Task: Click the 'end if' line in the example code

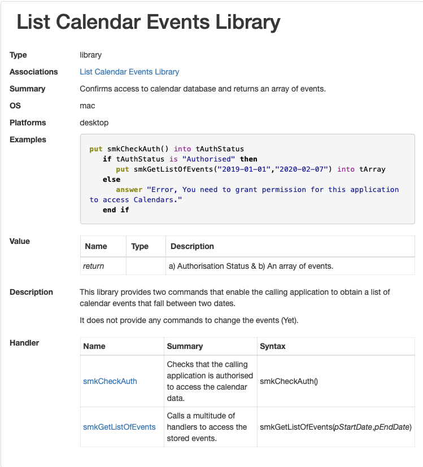Action: click(x=116, y=210)
